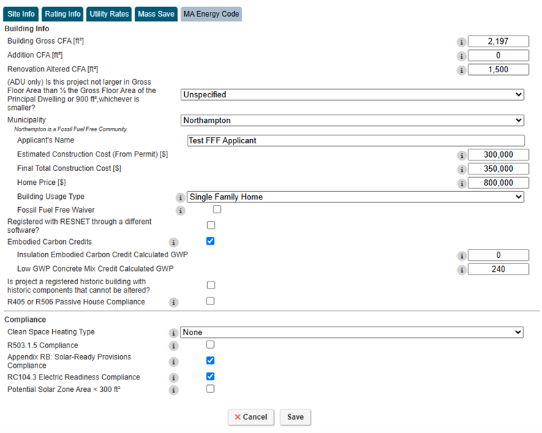Edit the Final Total Construction Cost field
This screenshot has height=433, width=542.
click(x=498, y=169)
